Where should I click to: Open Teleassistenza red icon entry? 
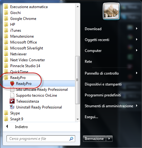click(x=12, y=101)
